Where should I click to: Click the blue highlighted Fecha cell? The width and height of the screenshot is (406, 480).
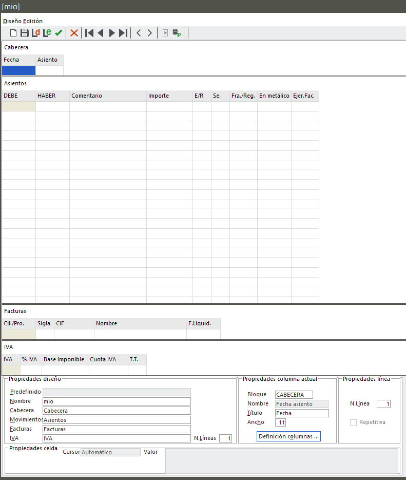(x=18, y=70)
